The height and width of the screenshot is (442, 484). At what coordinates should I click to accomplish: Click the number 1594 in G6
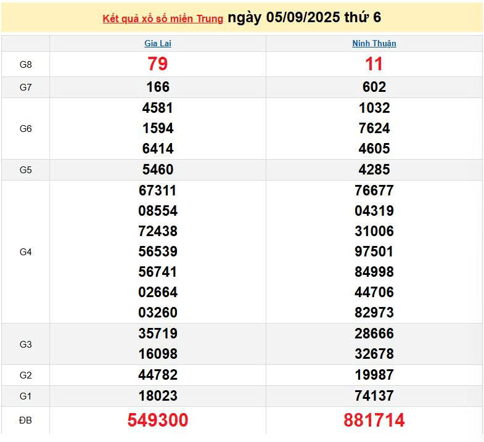coord(158,128)
